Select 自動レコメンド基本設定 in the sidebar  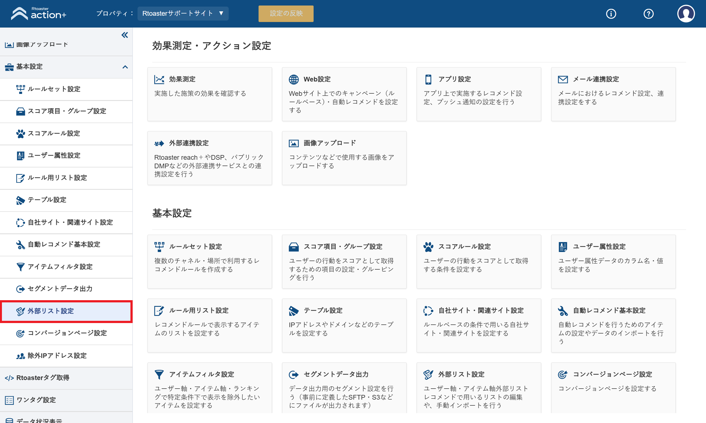(66, 245)
